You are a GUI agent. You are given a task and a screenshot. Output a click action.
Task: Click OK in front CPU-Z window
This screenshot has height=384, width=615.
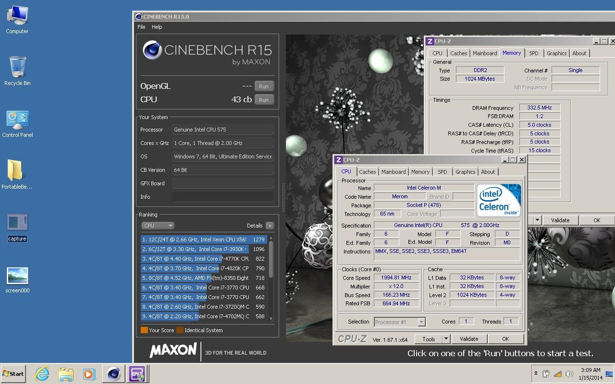click(505, 339)
